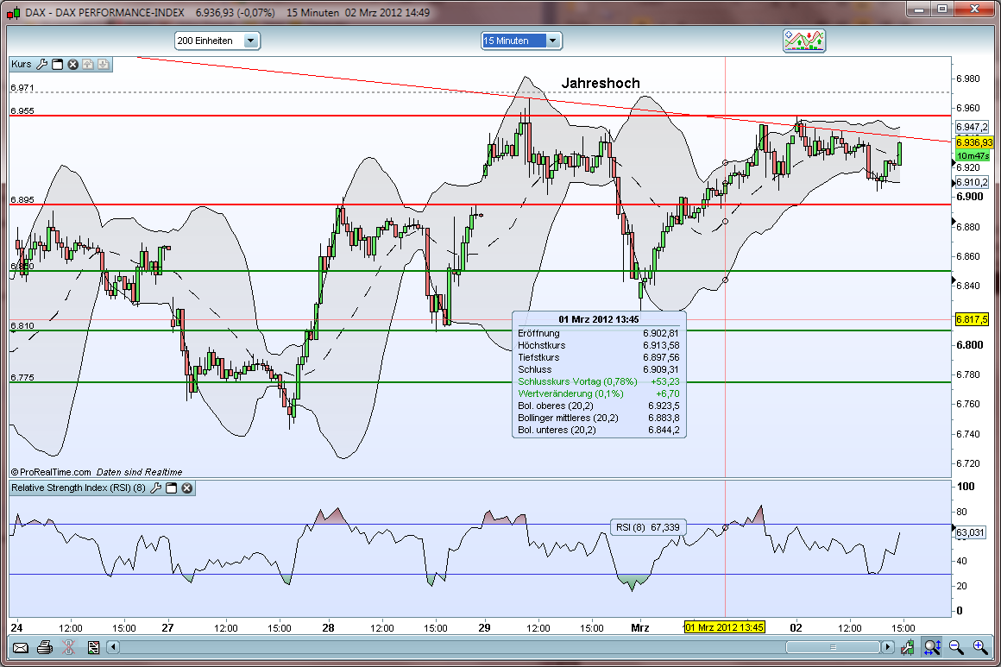This screenshot has width=1001, height=667.
Task: Remove the Kurs panel with the X icon
Action: (72, 64)
